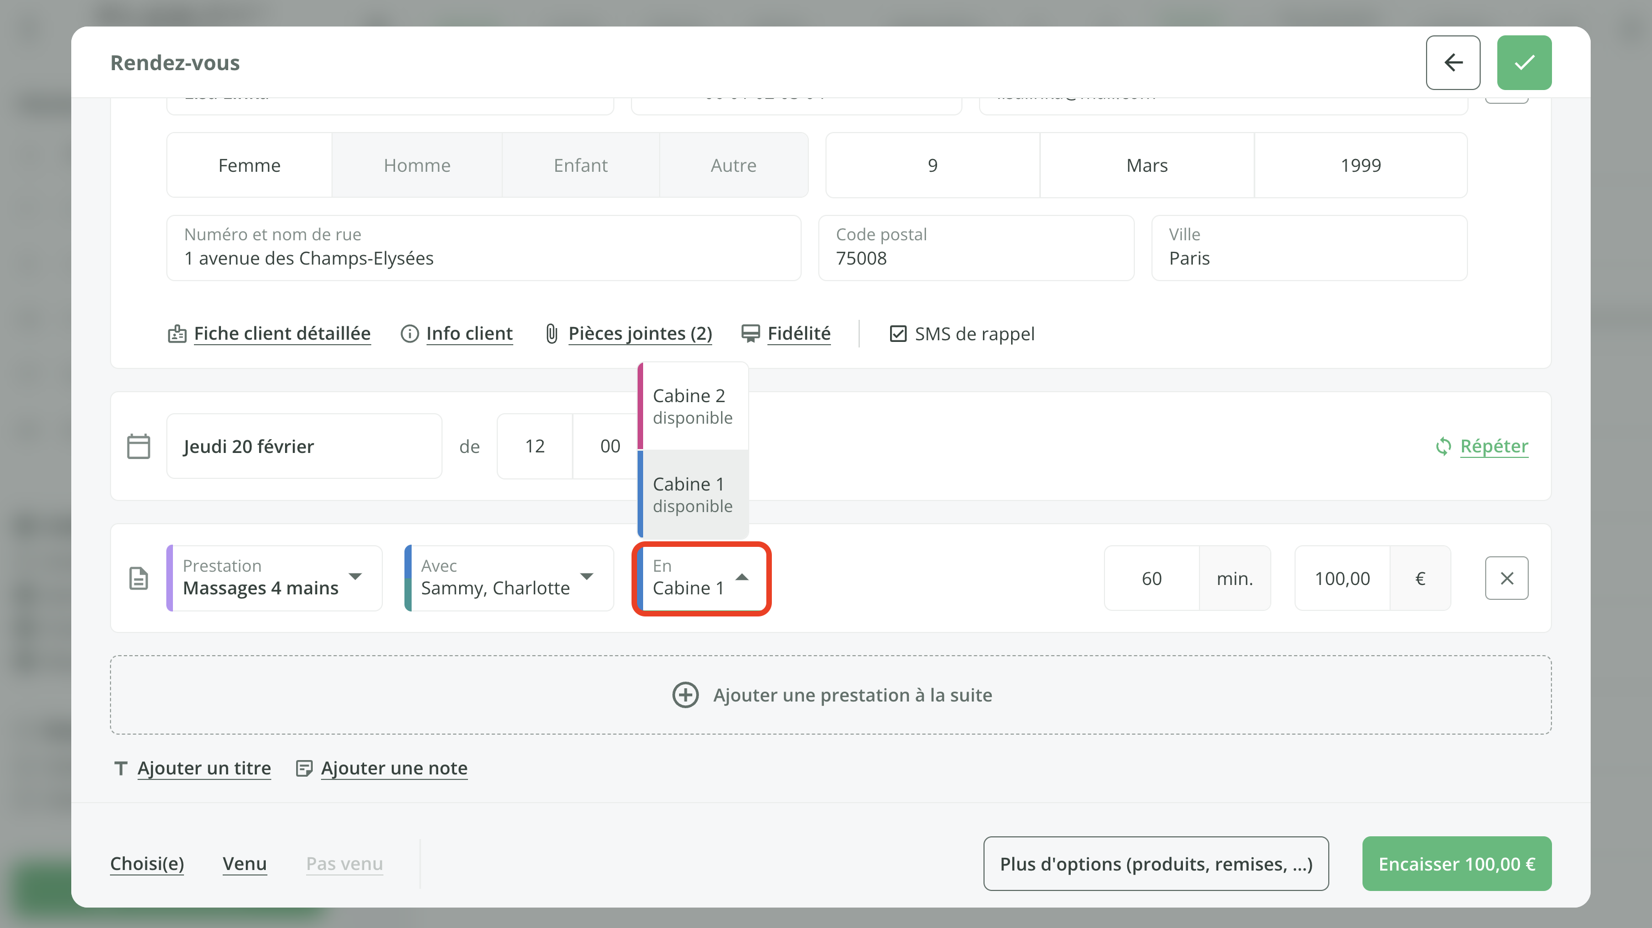
Task: Choose Cabine 1 disponible from the list
Action: pyautogui.click(x=693, y=494)
